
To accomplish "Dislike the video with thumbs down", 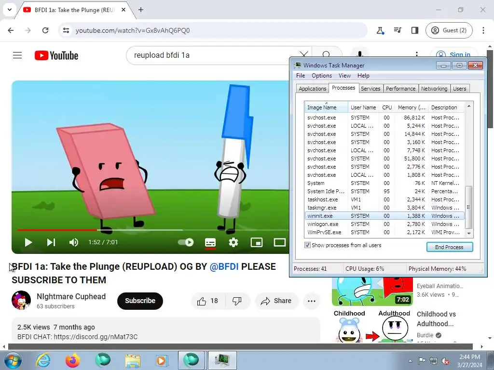I will 237,301.
